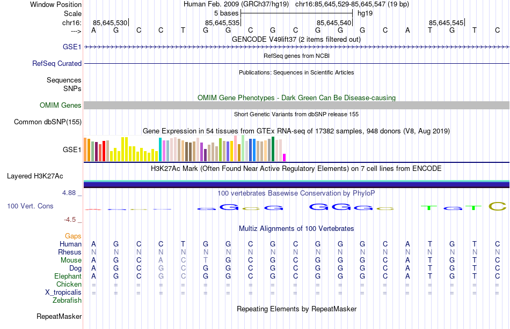The height and width of the screenshot is (329, 510).
Task: Click the ---> strand direction arrow label
Action: [x=76, y=31]
